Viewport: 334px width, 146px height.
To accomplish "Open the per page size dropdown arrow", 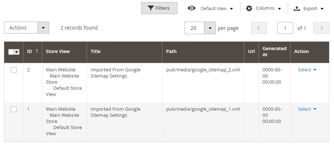I will point(210,28).
